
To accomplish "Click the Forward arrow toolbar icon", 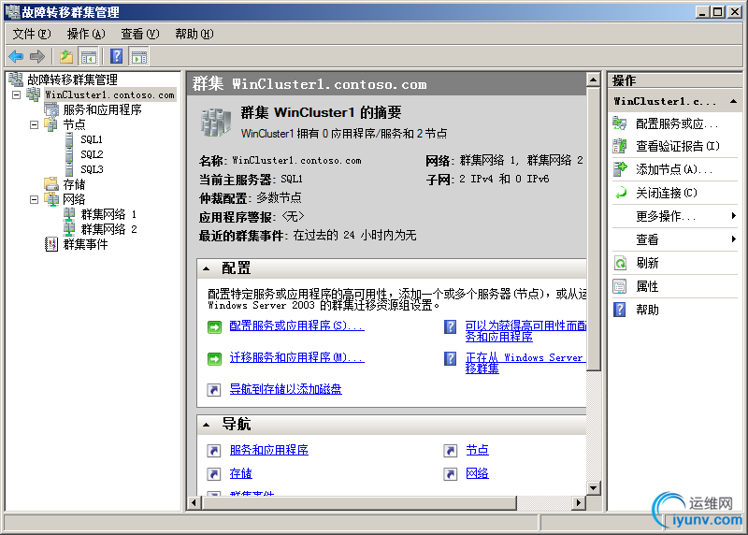I will pos(37,57).
